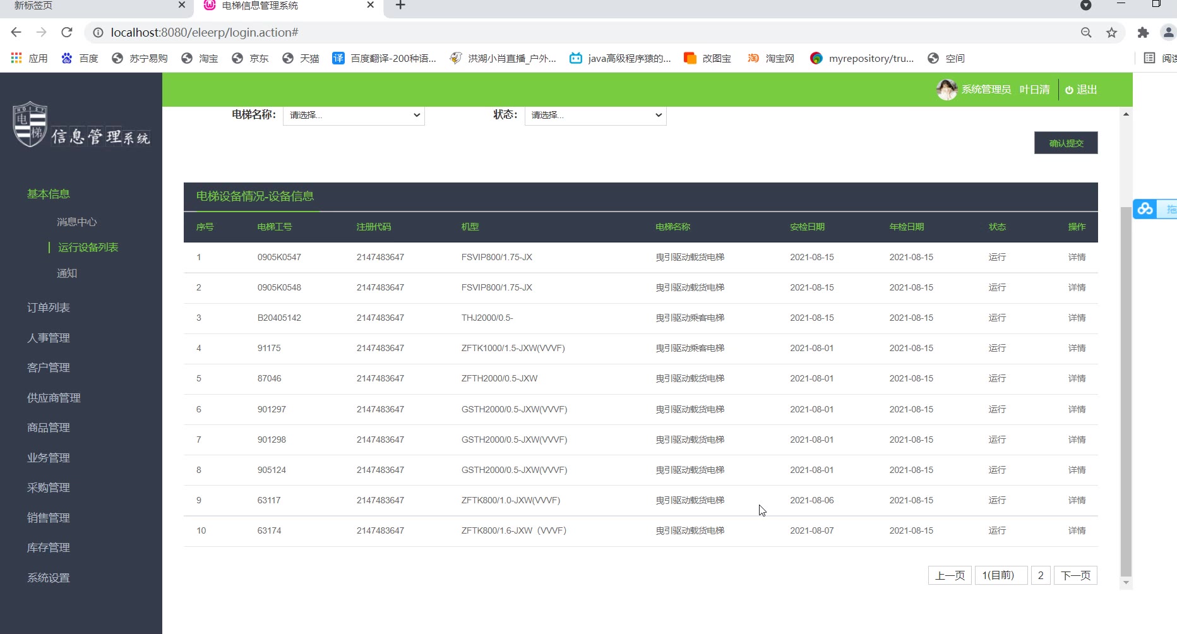Log out with the 退出 link
The width and height of the screenshot is (1177, 634).
point(1081,90)
